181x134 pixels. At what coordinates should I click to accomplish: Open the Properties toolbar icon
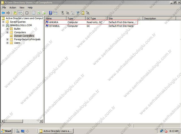tap(34, 13)
